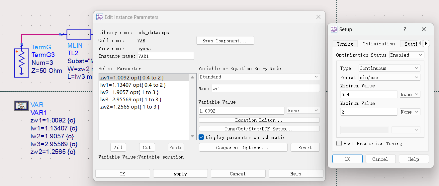Click the Reset button
This screenshot has height=186, width=439.
305,147
